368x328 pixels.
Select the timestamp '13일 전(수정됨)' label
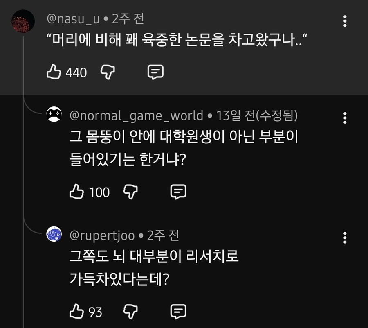click(x=260, y=115)
